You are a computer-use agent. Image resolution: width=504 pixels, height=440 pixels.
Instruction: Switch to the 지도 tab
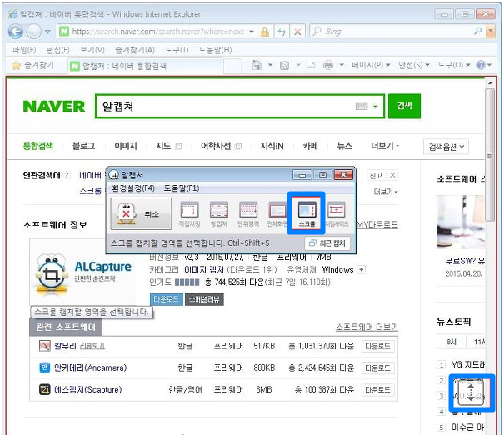click(163, 146)
